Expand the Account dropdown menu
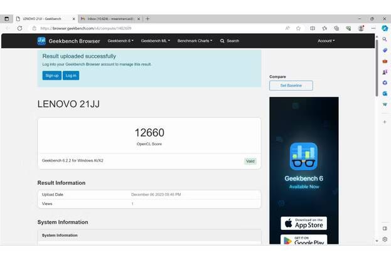This screenshot has height=260, width=391. 326,41
